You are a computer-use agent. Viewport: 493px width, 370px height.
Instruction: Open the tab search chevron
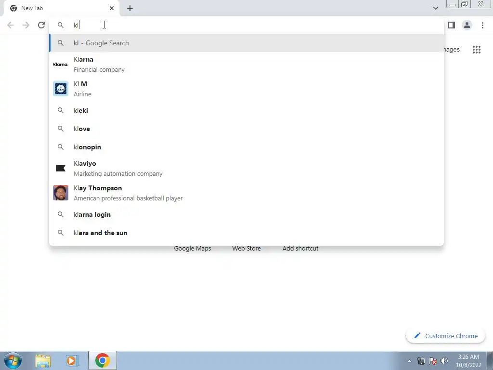click(435, 8)
